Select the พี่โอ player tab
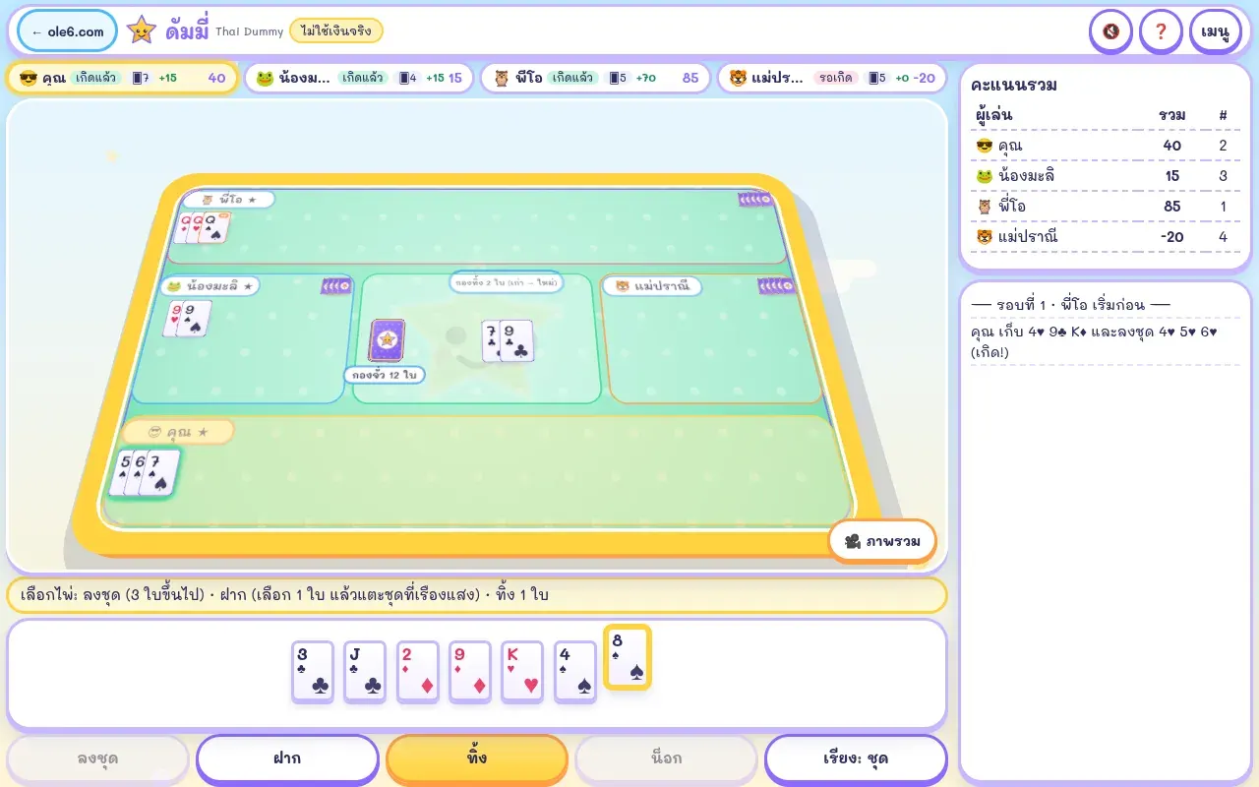Image resolution: width=1259 pixels, height=787 pixels. (x=595, y=78)
